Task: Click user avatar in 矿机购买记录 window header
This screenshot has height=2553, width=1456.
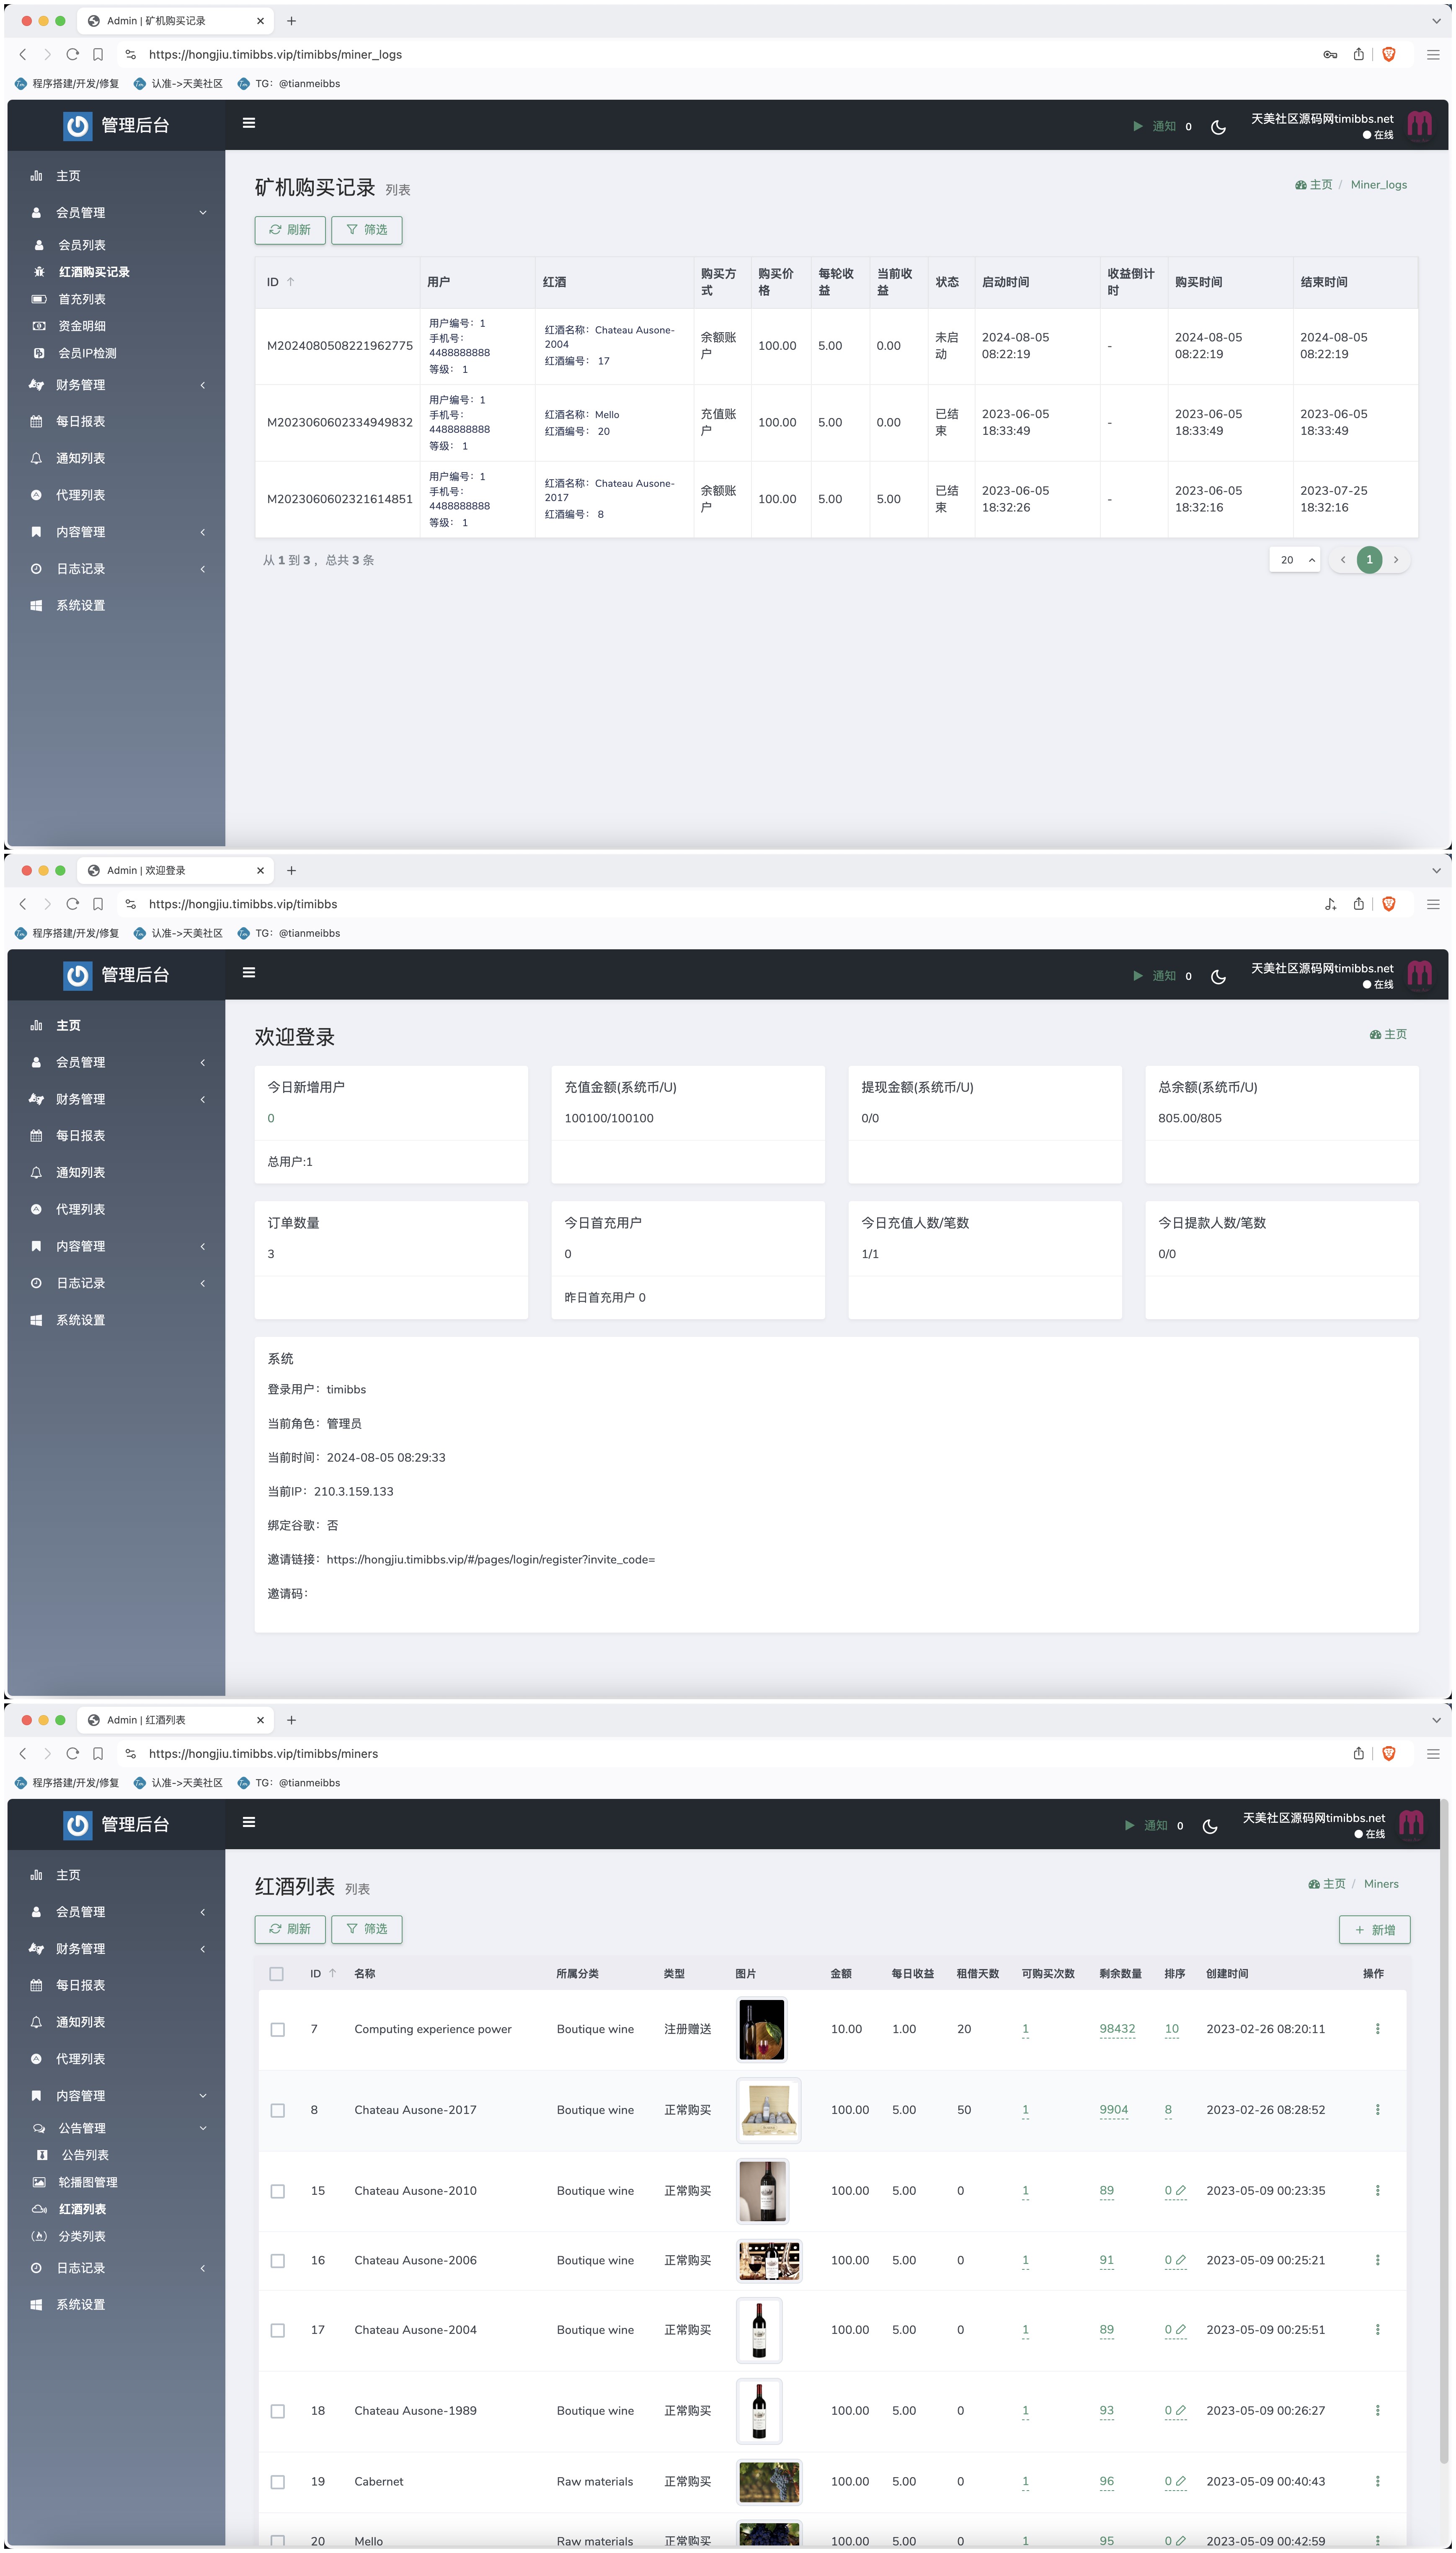Action: (x=1419, y=125)
